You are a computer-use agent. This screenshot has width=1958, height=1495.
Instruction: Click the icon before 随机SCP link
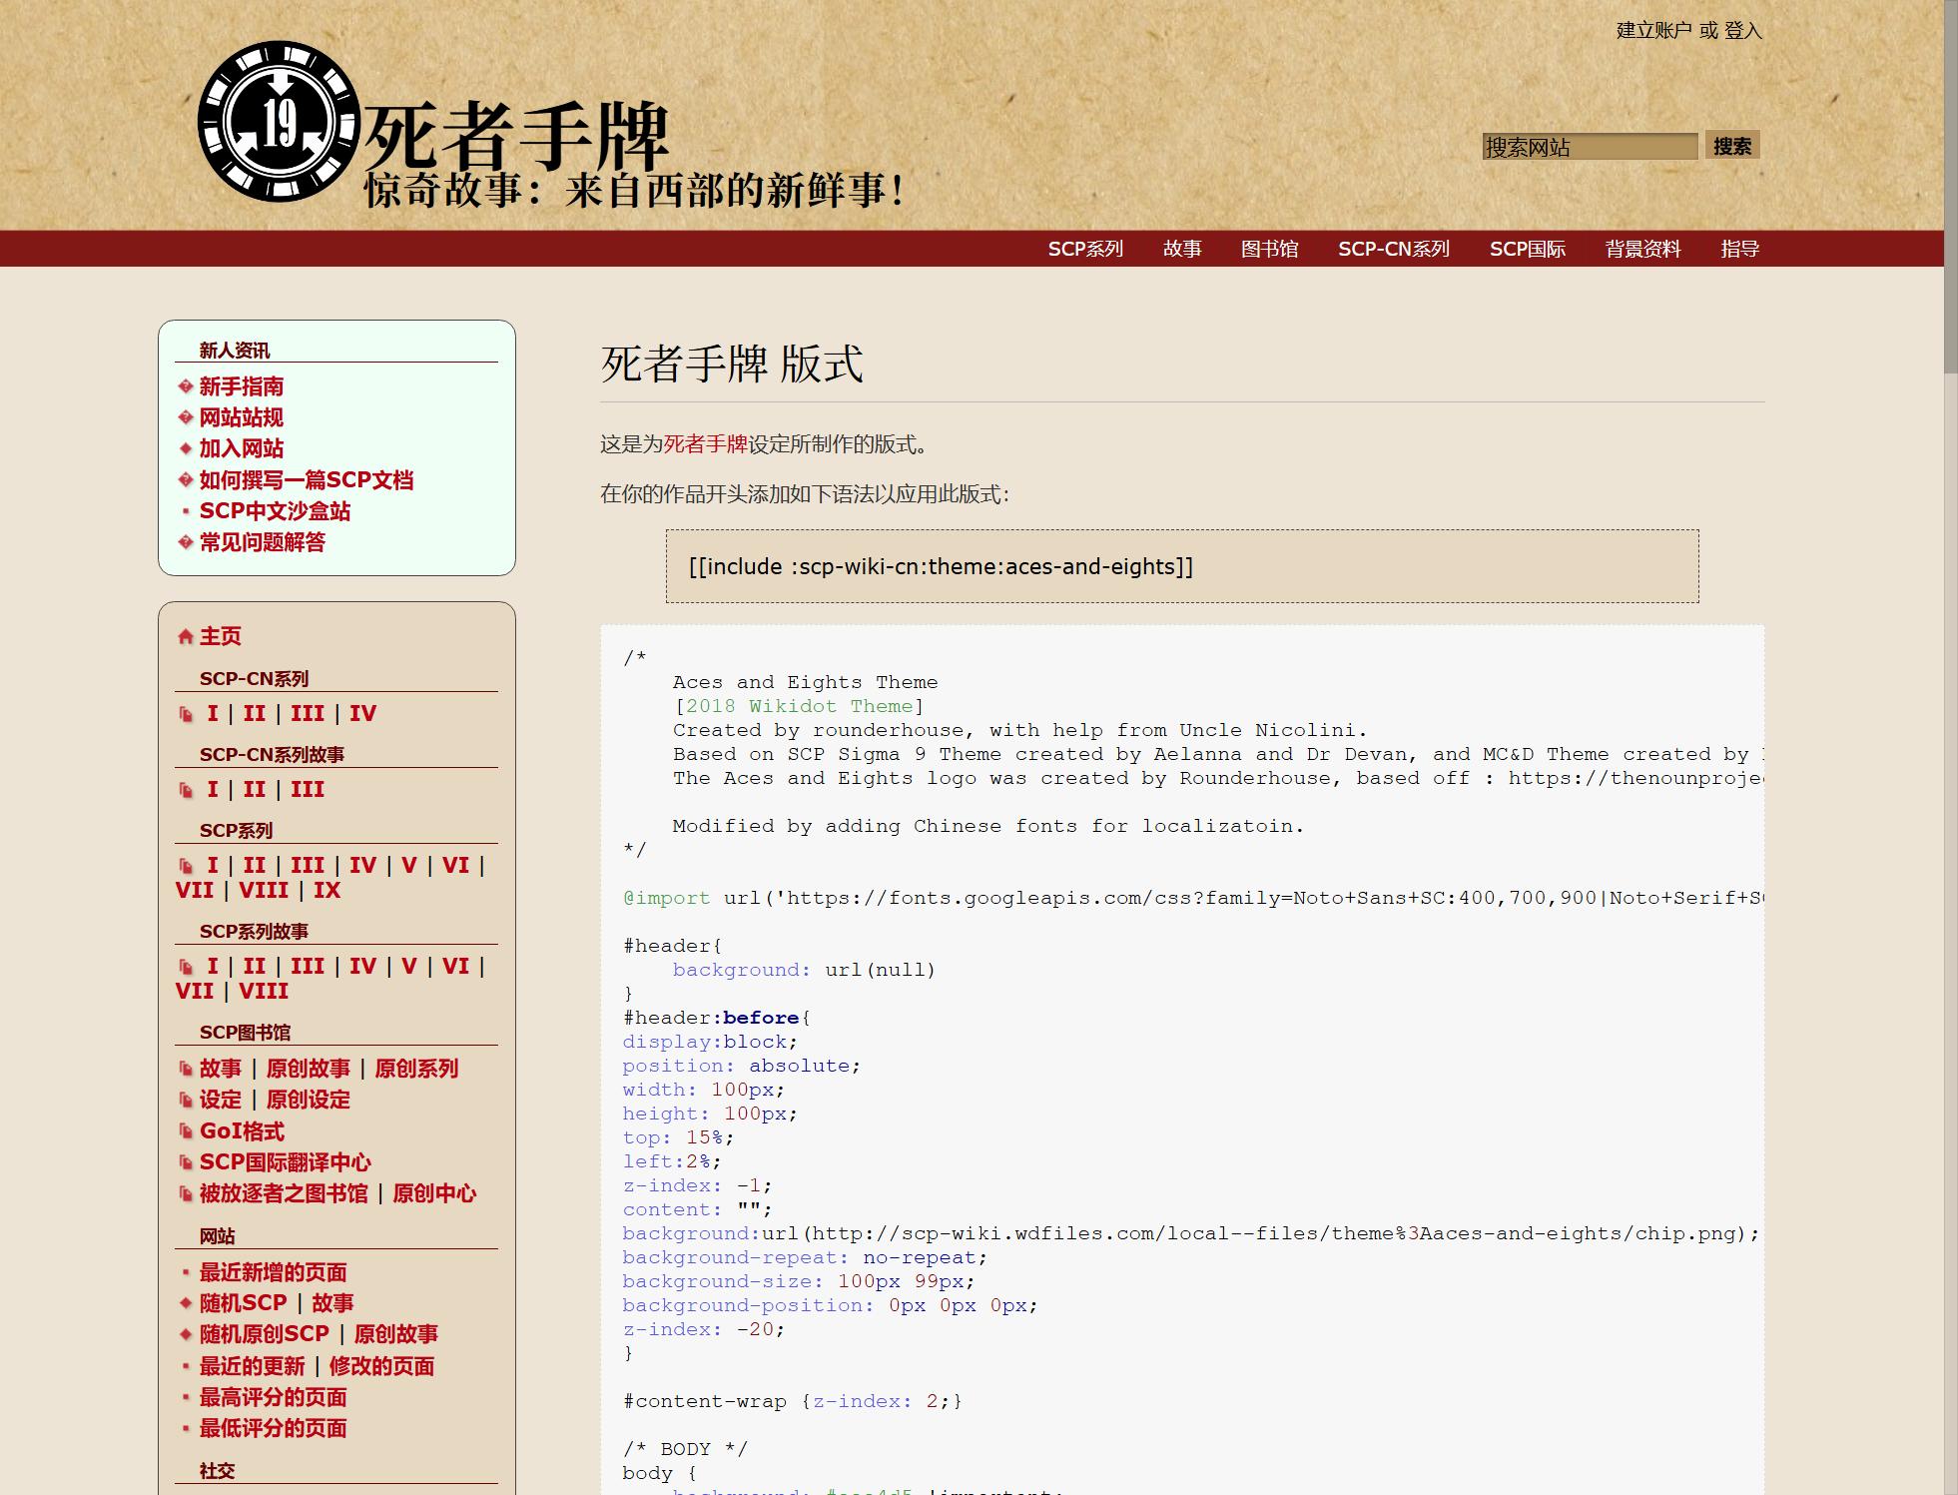click(185, 1303)
